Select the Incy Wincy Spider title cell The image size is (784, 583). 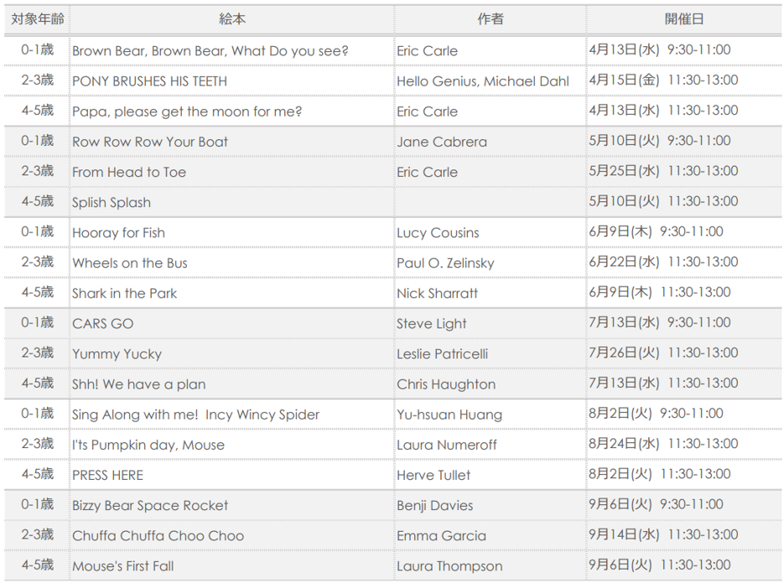232,414
